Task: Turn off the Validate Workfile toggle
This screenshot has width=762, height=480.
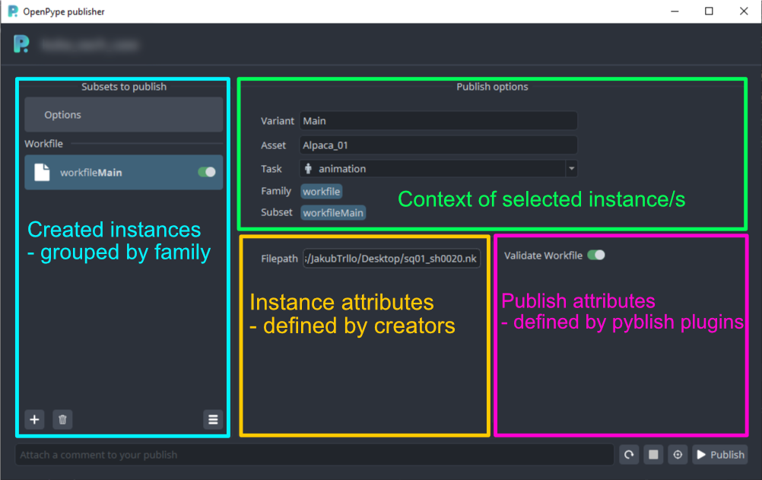Action: [598, 255]
